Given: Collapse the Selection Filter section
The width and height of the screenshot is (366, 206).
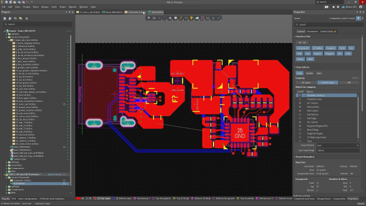Looking at the screenshot, I should 295,37.
